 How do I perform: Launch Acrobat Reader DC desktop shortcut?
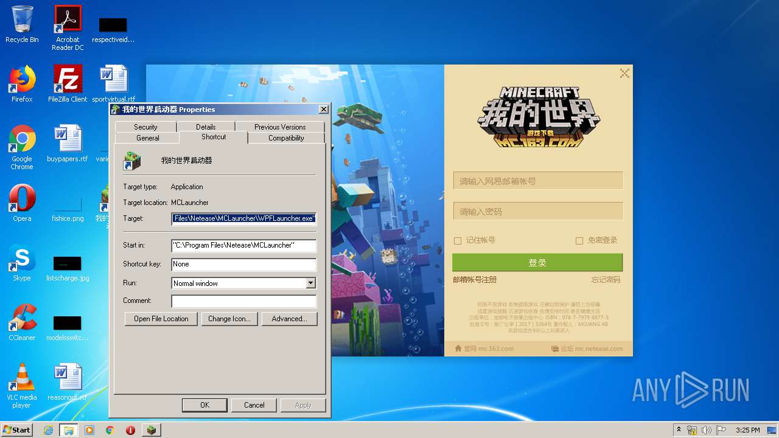point(68,27)
